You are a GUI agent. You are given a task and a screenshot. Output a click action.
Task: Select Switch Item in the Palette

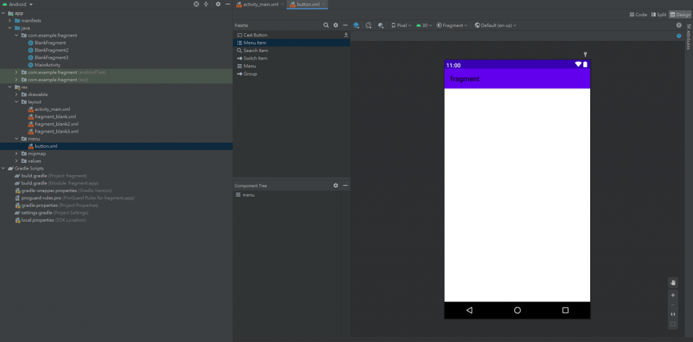click(255, 58)
